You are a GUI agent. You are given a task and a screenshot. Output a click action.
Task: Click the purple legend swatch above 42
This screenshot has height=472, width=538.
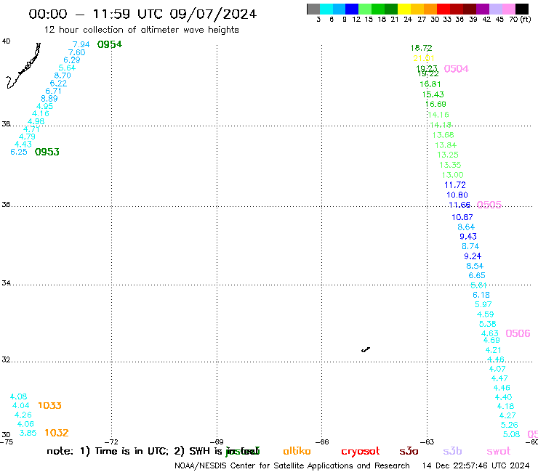[483, 9]
